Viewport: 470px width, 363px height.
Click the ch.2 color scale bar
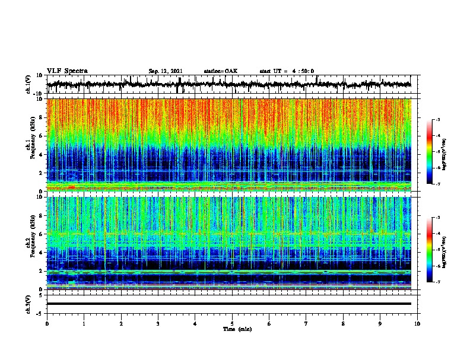[430, 250]
